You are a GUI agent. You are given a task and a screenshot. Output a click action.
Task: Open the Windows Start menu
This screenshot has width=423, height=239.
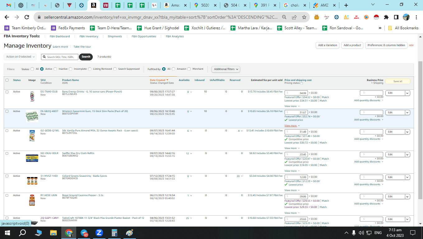coord(7,232)
